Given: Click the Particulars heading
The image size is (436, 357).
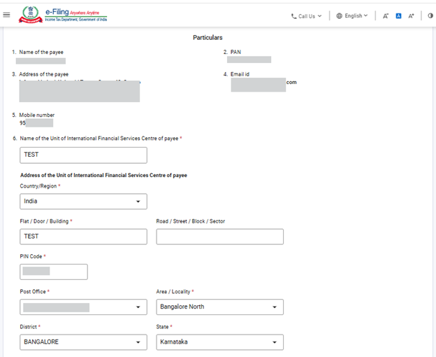Looking at the screenshot, I should tap(208, 38).
